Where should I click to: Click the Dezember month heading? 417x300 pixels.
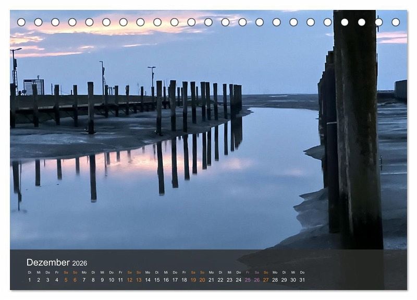(48, 262)
